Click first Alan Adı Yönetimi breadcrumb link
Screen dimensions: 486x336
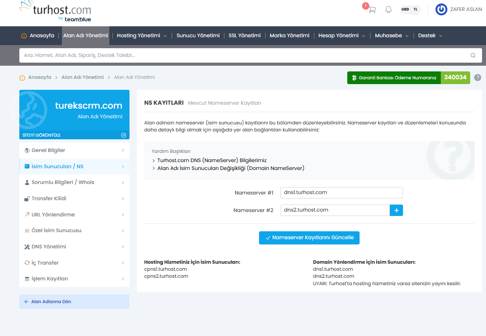[83, 78]
